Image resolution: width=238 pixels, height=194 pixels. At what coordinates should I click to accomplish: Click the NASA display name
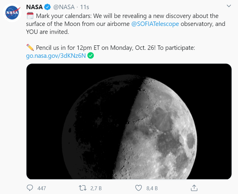click(x=34, y=7)
